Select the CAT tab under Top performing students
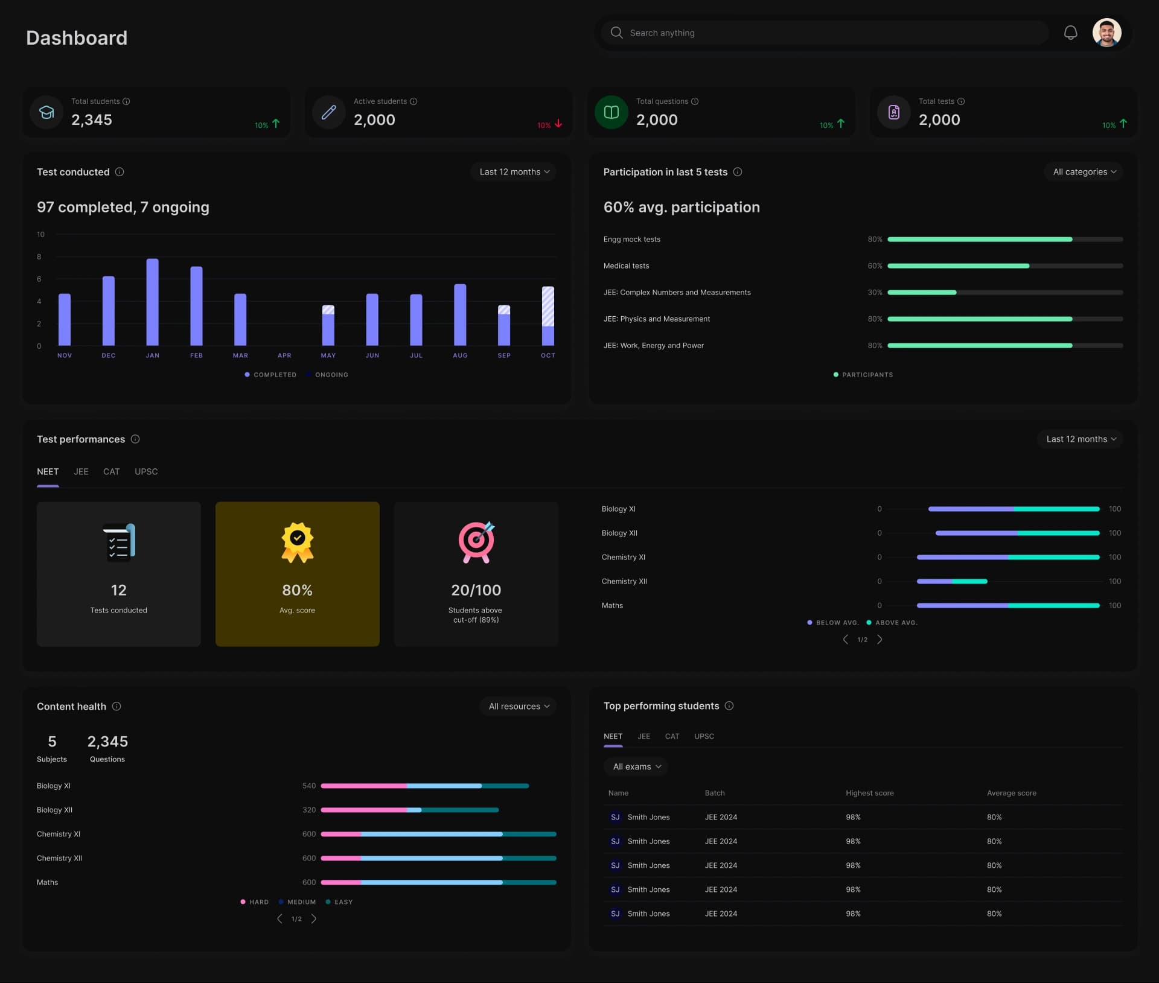 coord(672,736)
